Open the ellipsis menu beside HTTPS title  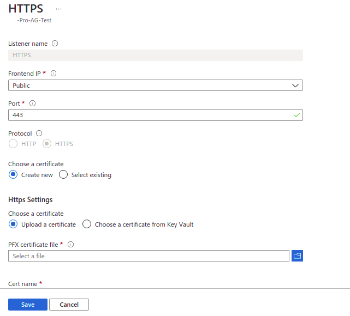(x=58, y=9)
